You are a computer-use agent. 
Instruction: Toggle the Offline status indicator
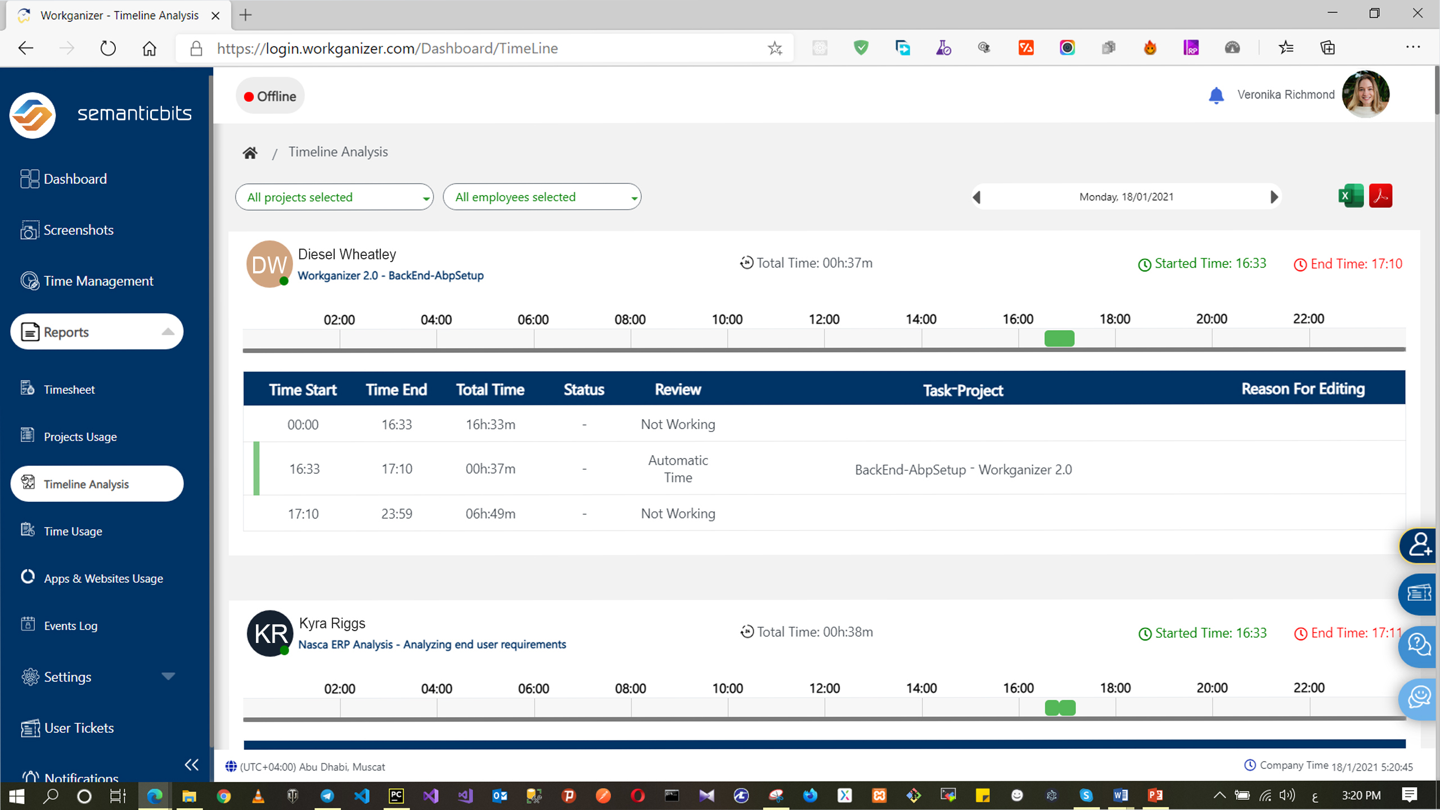pyautogui.click(x=271, y=96)
